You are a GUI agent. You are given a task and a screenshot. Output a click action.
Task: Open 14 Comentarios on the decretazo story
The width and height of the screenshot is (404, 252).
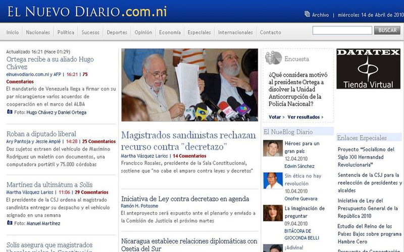(189, 156)
